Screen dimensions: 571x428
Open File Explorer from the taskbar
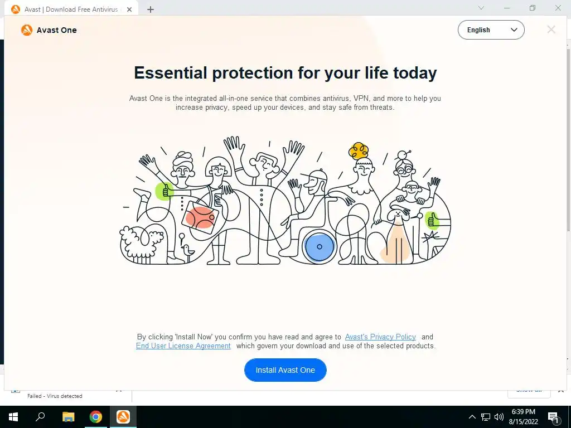click(68, 417)
